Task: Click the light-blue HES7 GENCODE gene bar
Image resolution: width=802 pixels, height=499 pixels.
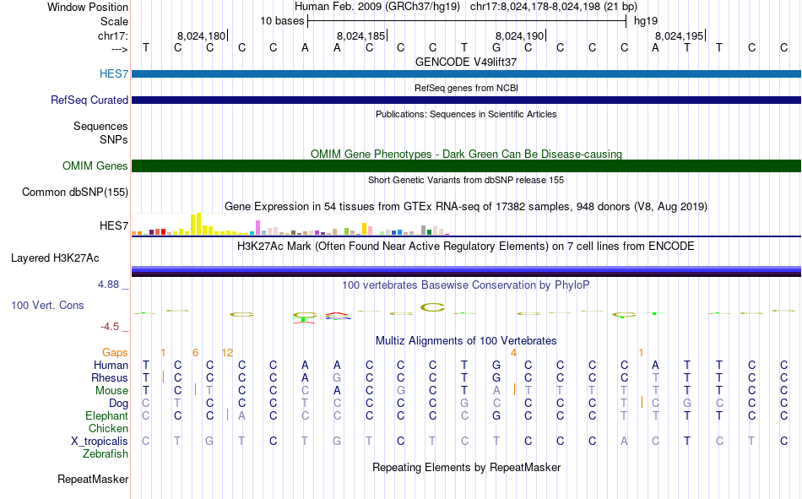Action: click(x=466, y=73)
